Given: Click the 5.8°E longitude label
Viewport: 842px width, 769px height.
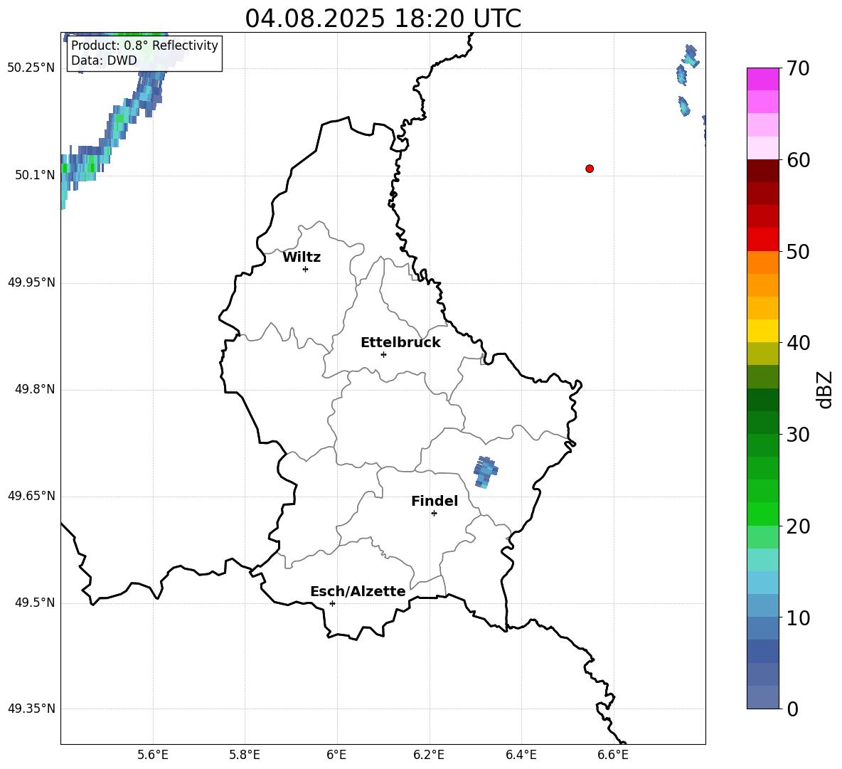Looking at the screenshot, I should coord(245,755).
